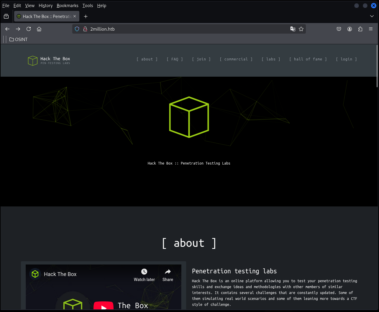Viewport: 379px width, 312px height.
Task: Open the browser home page icon
Action: click(39, 29)
